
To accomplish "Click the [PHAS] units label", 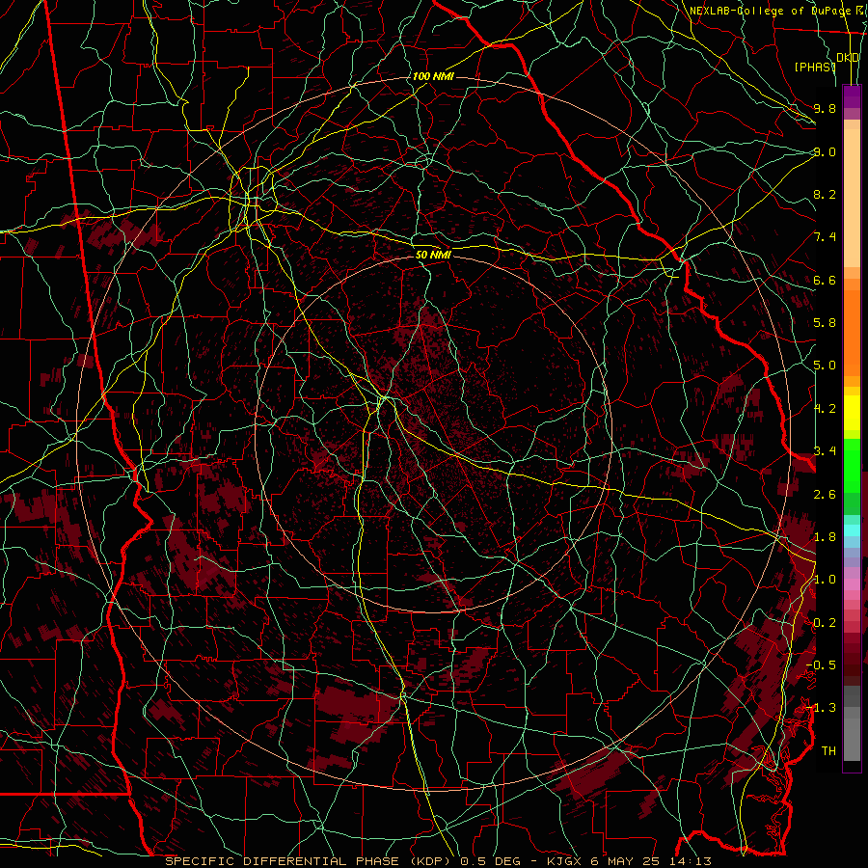I will click(815, 67).
